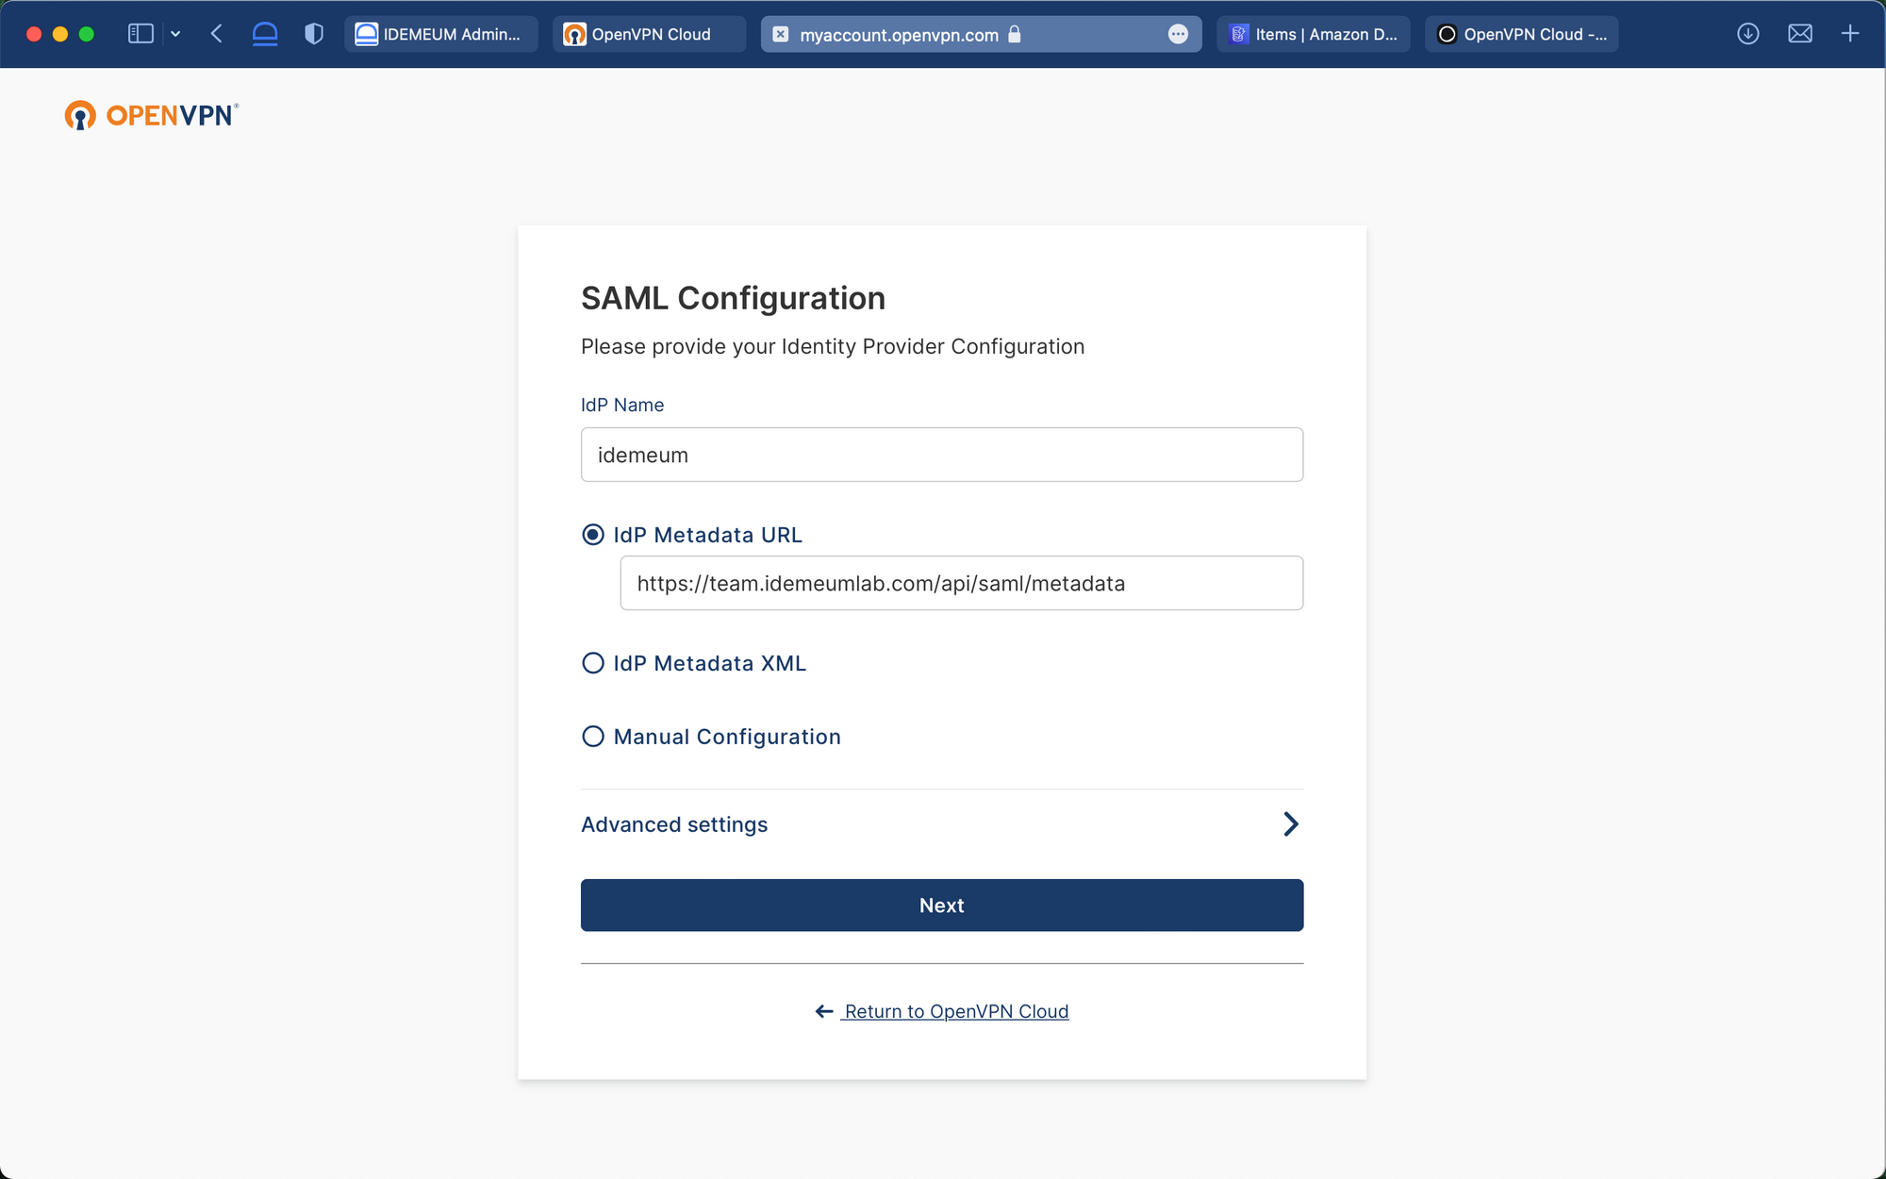
Task: Switch to the IDEMEUM Admin tab
Action: point(441,34)
